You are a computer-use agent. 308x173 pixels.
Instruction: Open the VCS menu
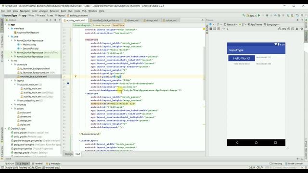pyautogui.click(x=84, y=11)
